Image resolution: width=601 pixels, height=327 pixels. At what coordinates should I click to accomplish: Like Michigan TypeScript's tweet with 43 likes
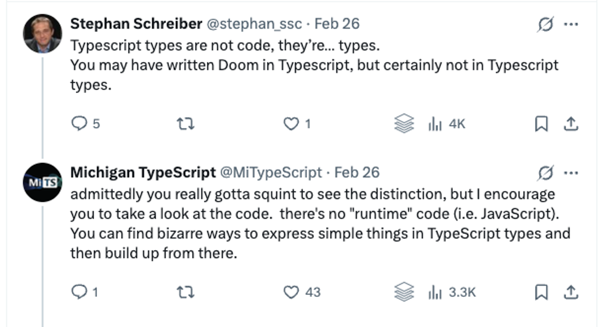coord(291,292)
